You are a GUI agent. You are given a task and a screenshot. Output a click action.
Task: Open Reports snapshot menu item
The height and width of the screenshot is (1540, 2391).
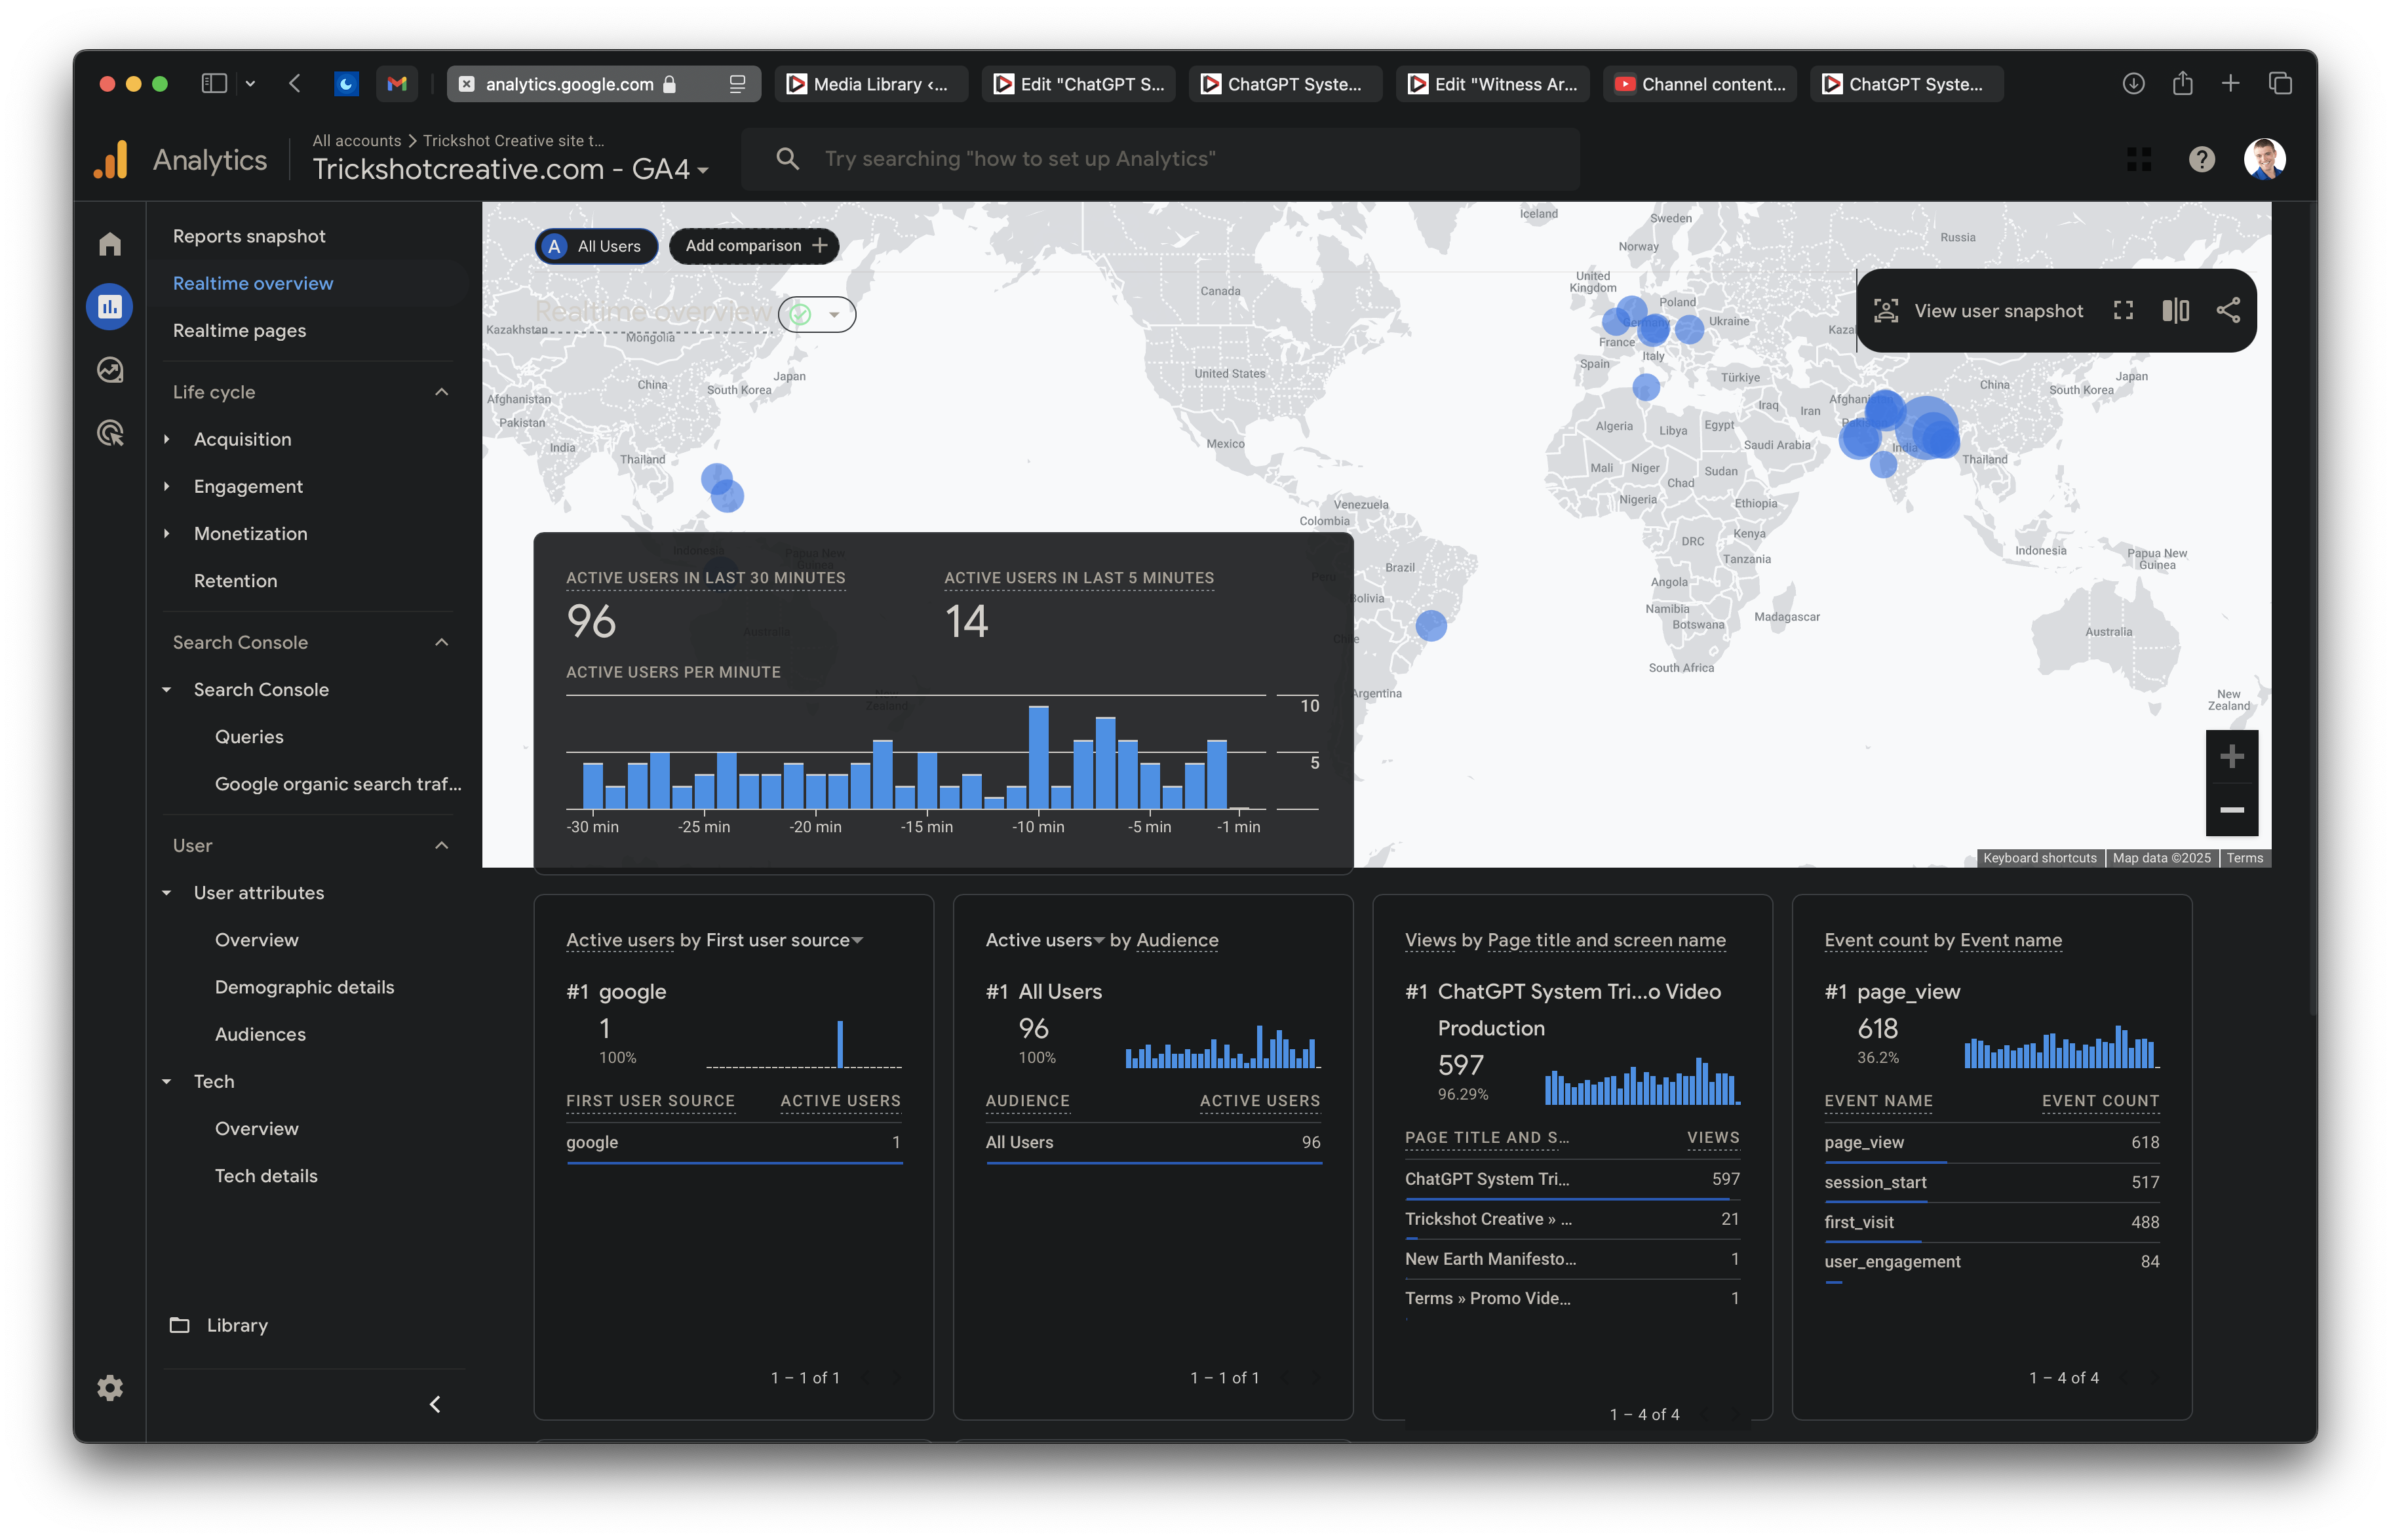point(250,236)
